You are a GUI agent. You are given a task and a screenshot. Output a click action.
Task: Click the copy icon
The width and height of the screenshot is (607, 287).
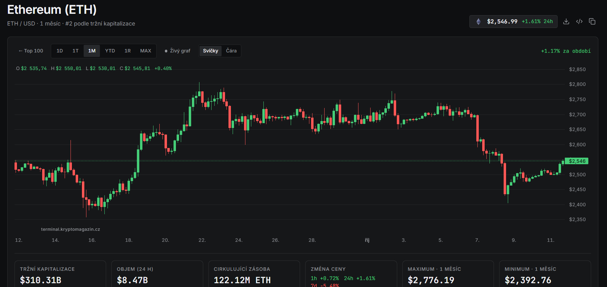592,21
